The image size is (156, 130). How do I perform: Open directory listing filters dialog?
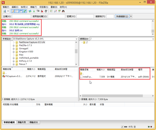tap(51, 11)
